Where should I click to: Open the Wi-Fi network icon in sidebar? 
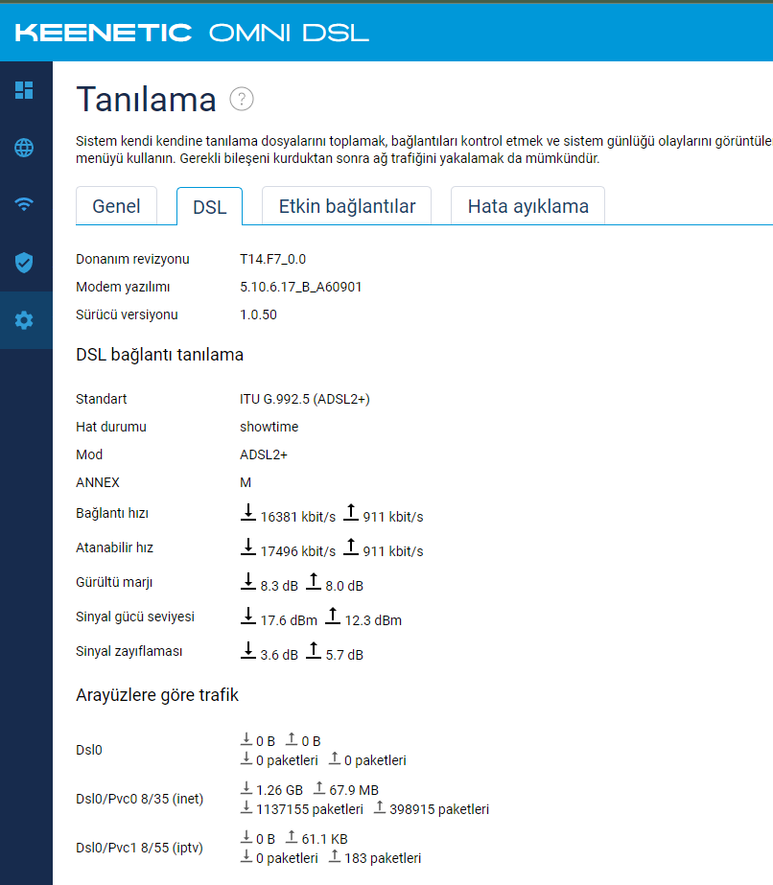(x=24, y=204)
